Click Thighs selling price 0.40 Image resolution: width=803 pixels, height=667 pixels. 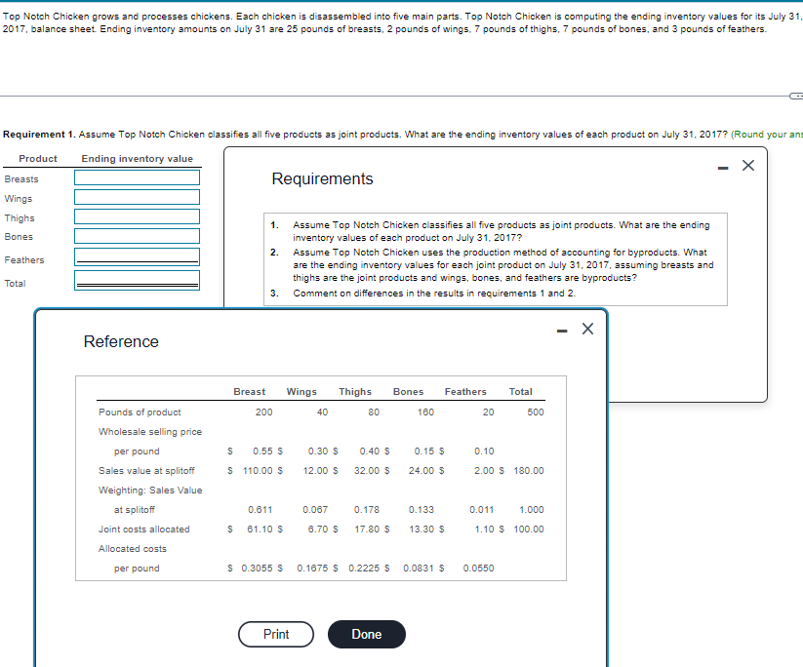(x=369, y=451)
